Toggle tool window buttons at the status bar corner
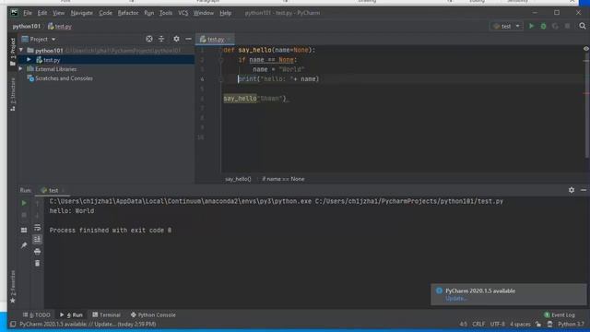Screen dimensions: 590x332 click(13, 324)
